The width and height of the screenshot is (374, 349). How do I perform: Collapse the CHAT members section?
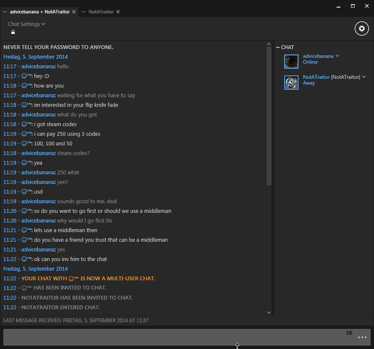(278, 47)
